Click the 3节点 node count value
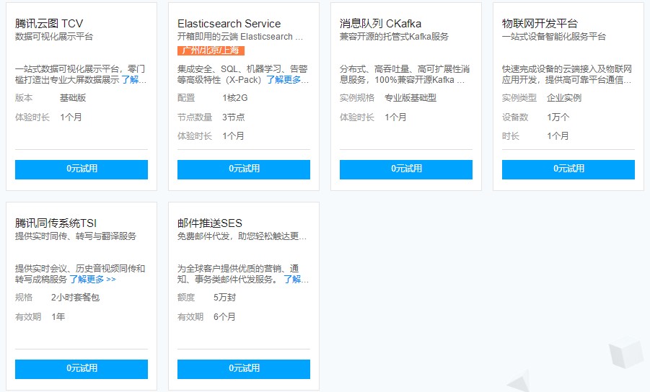This screenshot has height=392, width=650. 234,117
